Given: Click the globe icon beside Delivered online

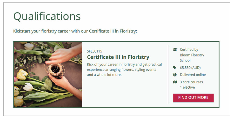Looking at the screenshot, I should [x=175, y=75].
